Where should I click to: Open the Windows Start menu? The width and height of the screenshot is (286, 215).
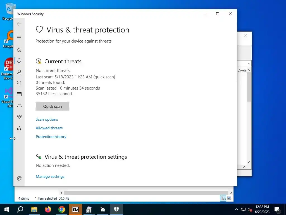[7, 209]
